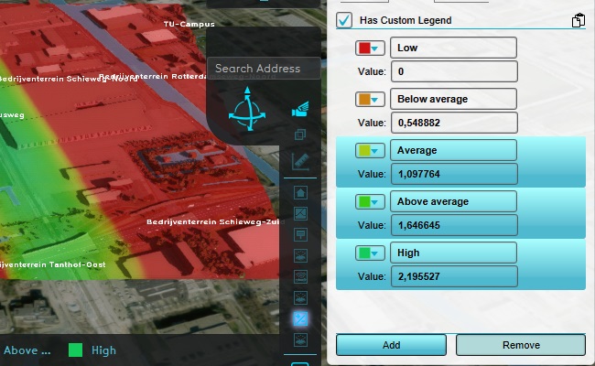This screenshot has width=595, height=366.
Task: Click the clipboard copy legend icon
Action: tap(579, 20)
